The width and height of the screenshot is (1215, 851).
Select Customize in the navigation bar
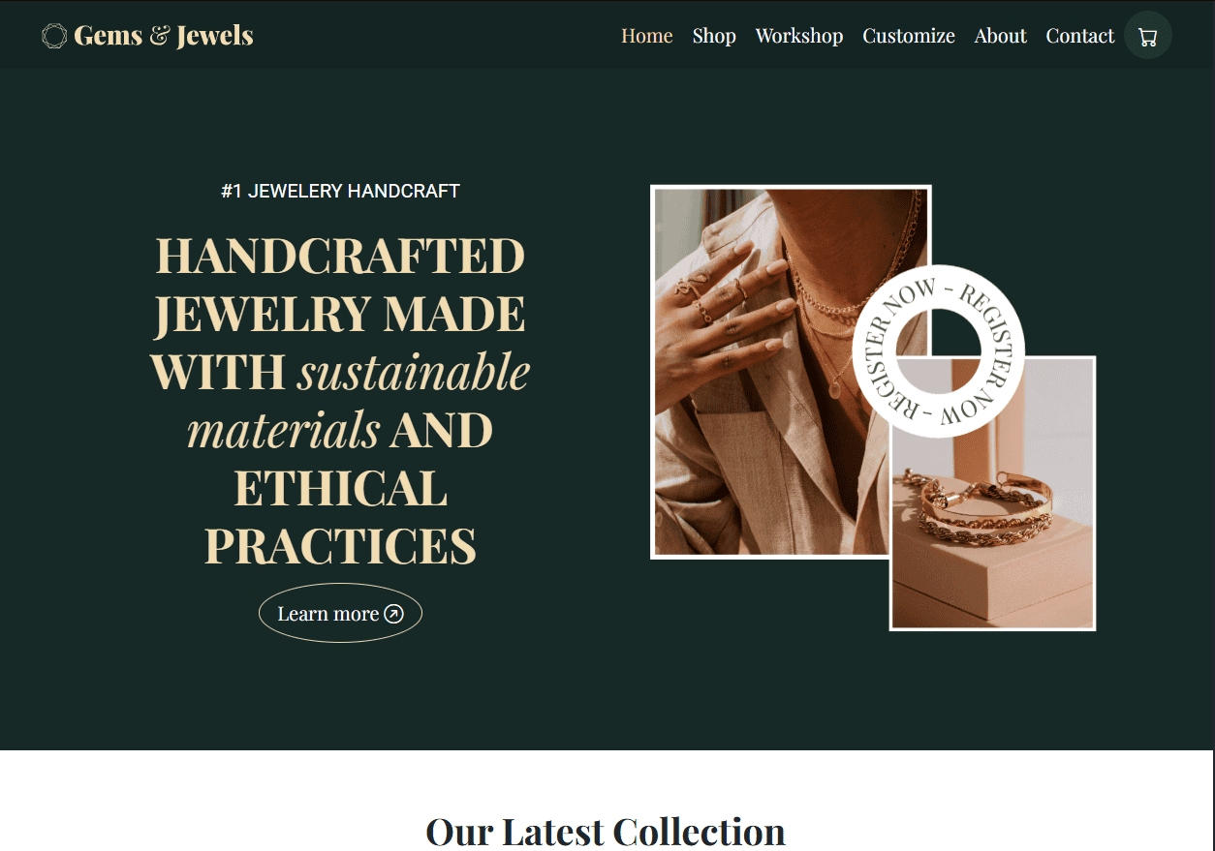pos(909,36)
